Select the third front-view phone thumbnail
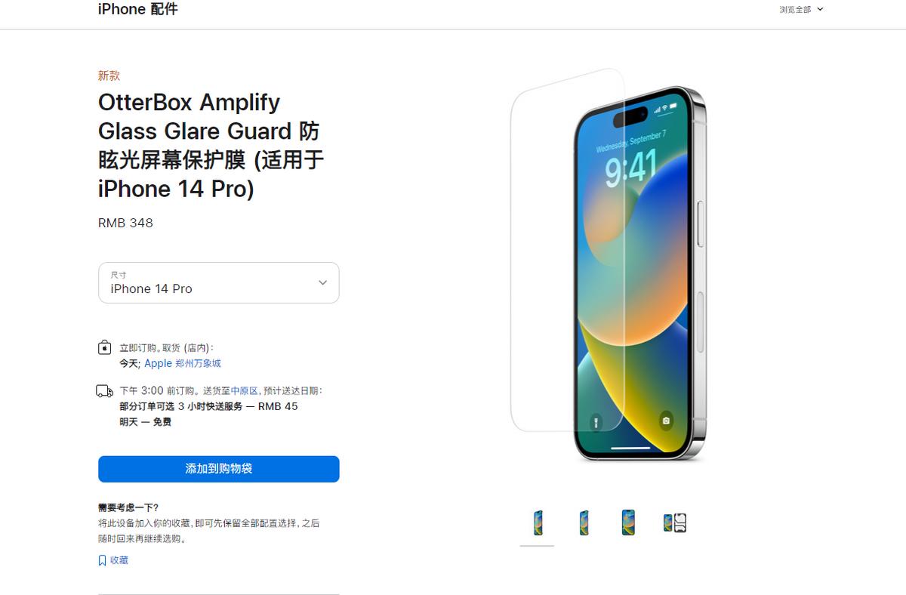This screenshot has width=906, height=595. (x=627, y=521)
